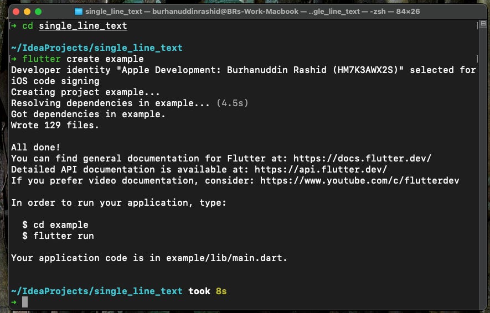Click the HM7K3AWX2S developer identity text
This screenshot has width=490, height=313.
click(x=365, y=70)
